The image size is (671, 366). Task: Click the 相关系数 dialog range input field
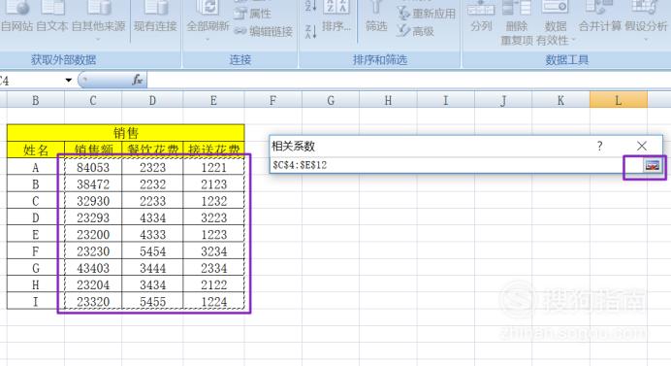(455, 165)
